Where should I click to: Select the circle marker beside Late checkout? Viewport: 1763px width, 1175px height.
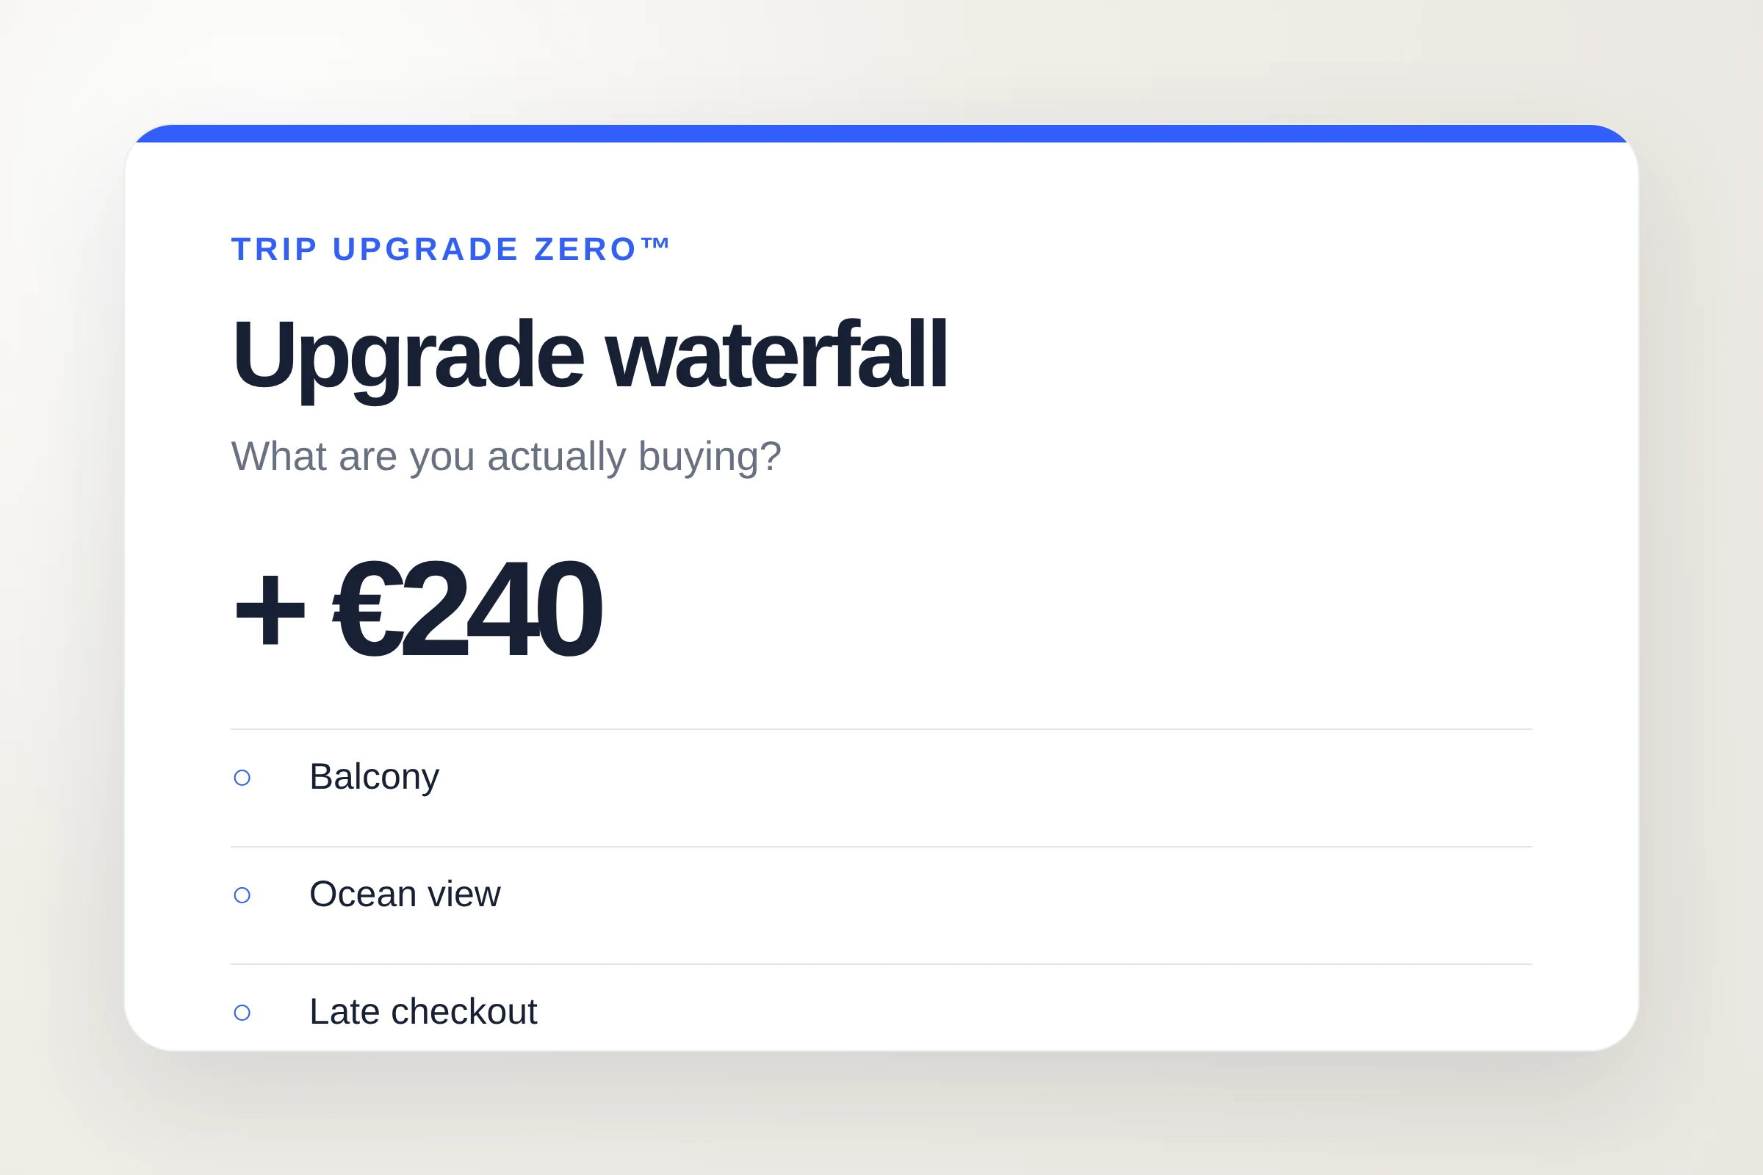pos(242,1013)
